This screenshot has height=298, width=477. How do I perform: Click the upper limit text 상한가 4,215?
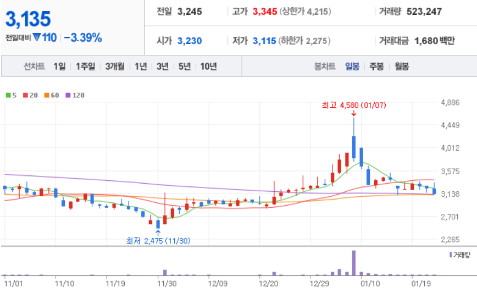[305, 12]
